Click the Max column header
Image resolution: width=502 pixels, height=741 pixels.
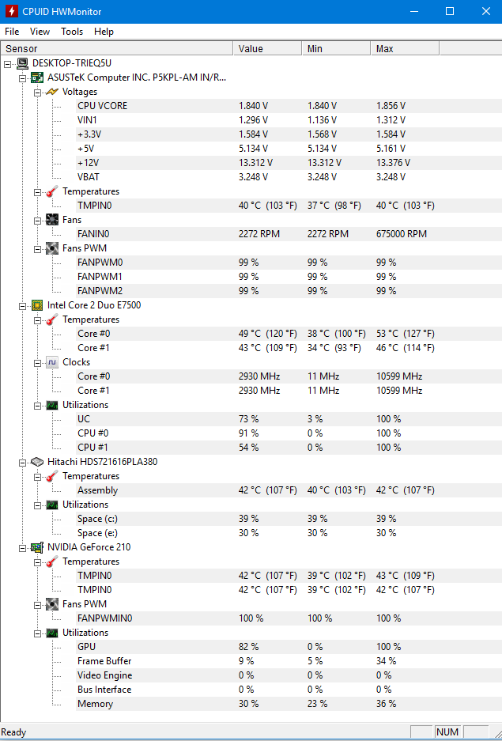tap(405, 49)
